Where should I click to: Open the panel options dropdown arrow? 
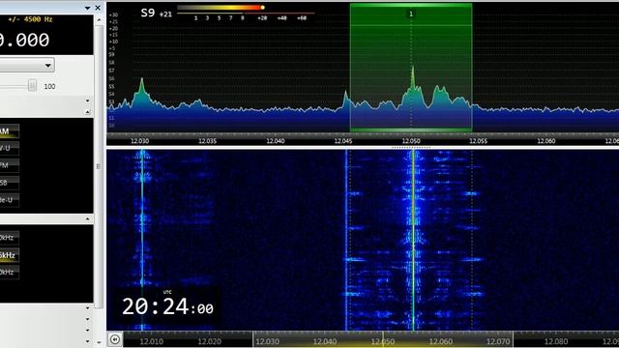pos(88,8)
